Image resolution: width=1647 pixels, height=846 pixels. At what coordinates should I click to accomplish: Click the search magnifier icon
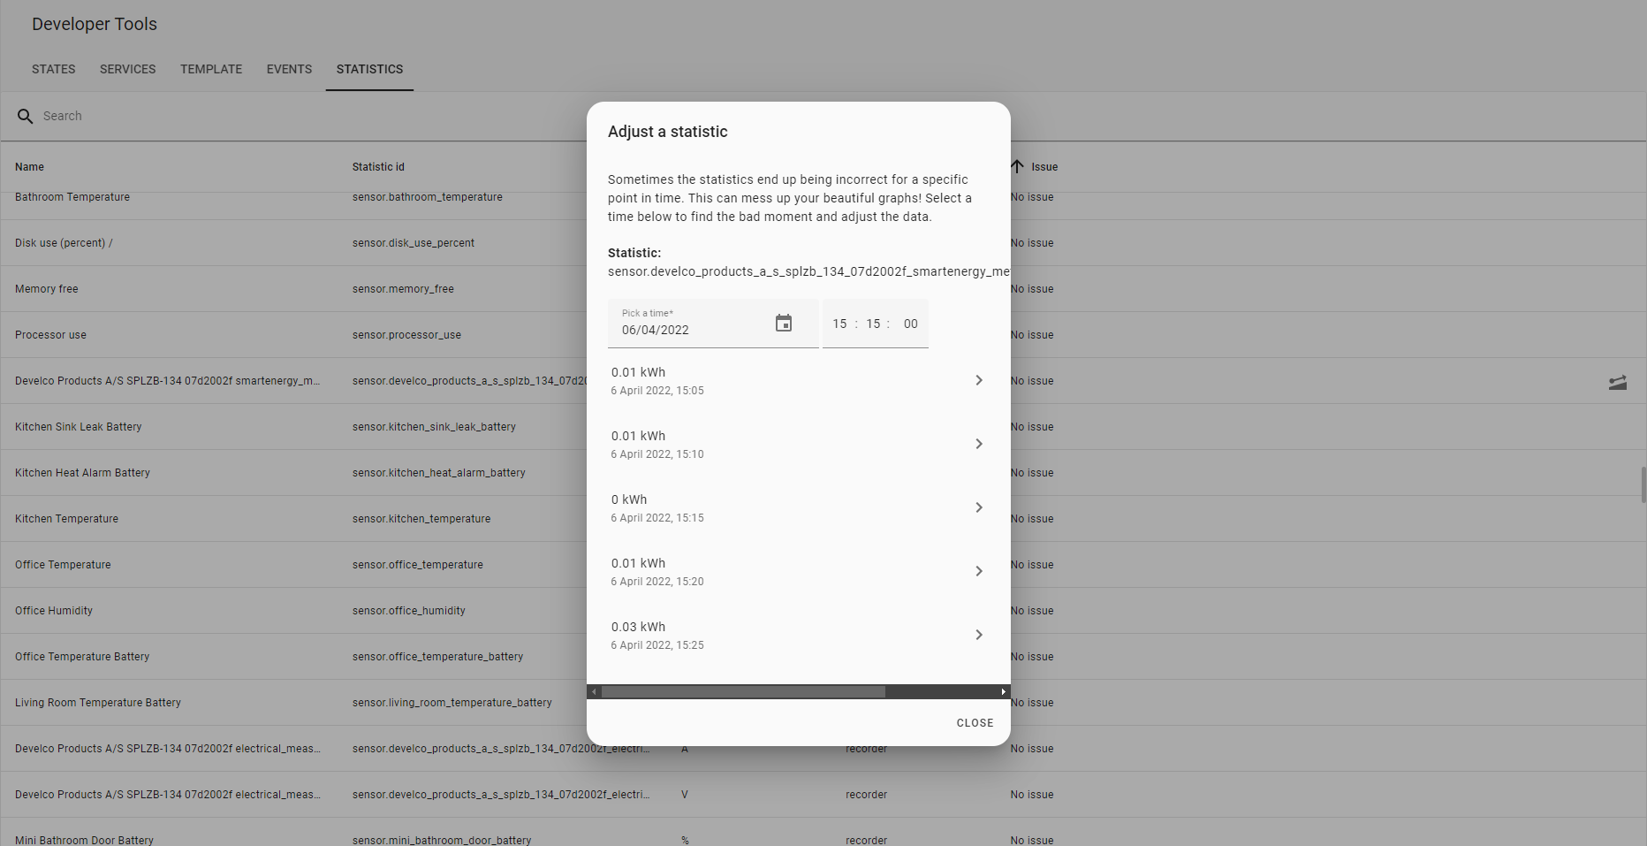26,116
